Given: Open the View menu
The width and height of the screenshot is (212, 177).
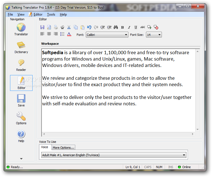Looking at the screenshot, I should click(x=21, y=14).
